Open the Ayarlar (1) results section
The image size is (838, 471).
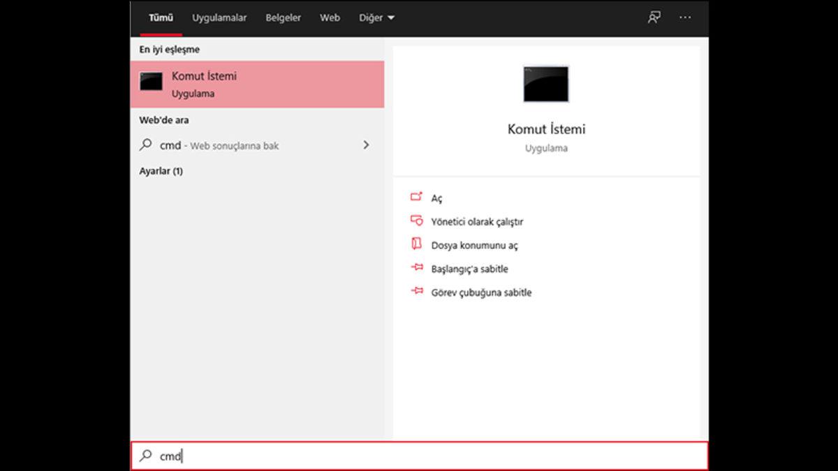pyautogui.click(x=161, y=170)
